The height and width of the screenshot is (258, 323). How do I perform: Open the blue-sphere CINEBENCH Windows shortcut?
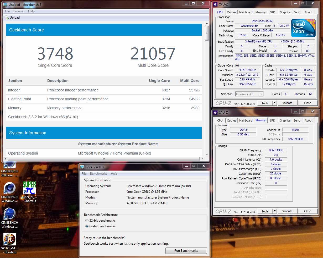point(9,218)
